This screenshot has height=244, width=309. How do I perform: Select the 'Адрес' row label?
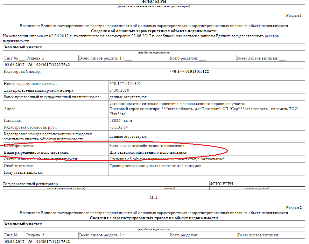[10, 109]
